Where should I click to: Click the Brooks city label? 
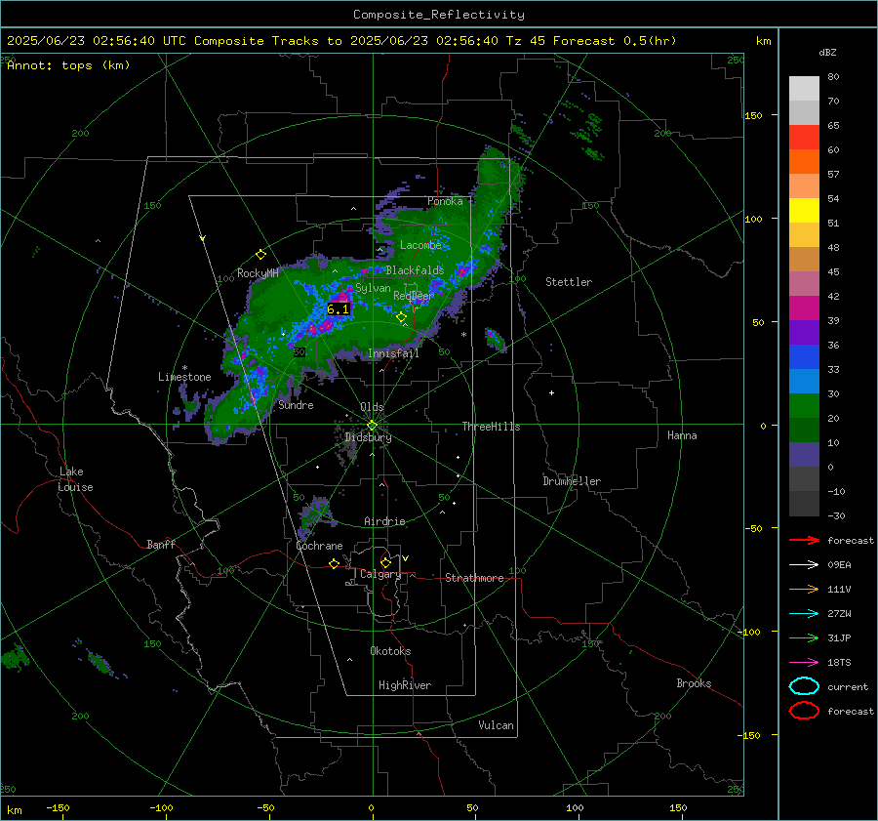[694, 683]
